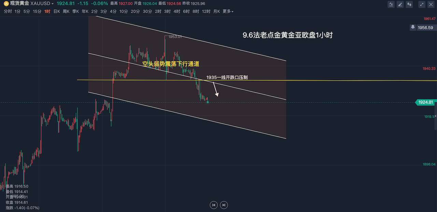Select the 15分 interval
Viewport: 437px width, 212px height.
pos(37,11)
